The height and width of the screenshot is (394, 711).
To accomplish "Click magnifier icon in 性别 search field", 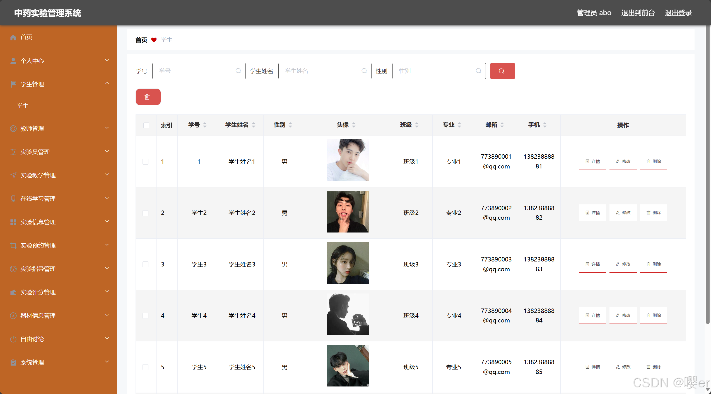I will 478,71.
